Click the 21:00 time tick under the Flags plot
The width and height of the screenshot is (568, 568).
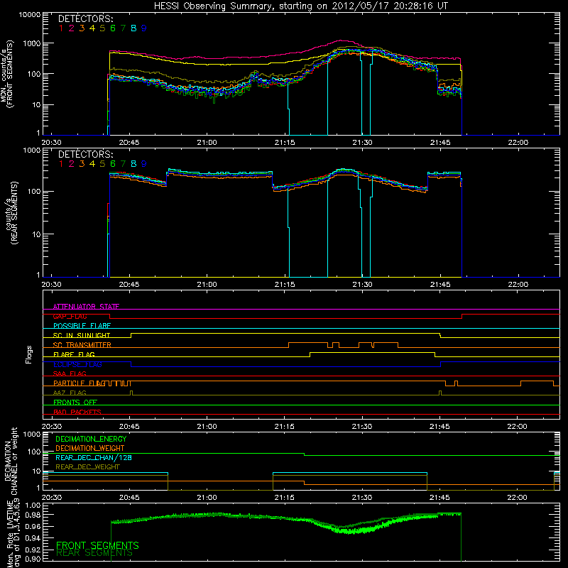[207, 427]
